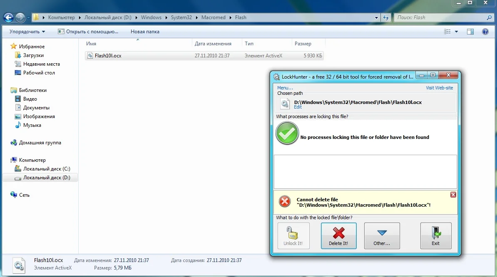Toggle the preview pane icon
497x277 pixels.
pos(470,32)
